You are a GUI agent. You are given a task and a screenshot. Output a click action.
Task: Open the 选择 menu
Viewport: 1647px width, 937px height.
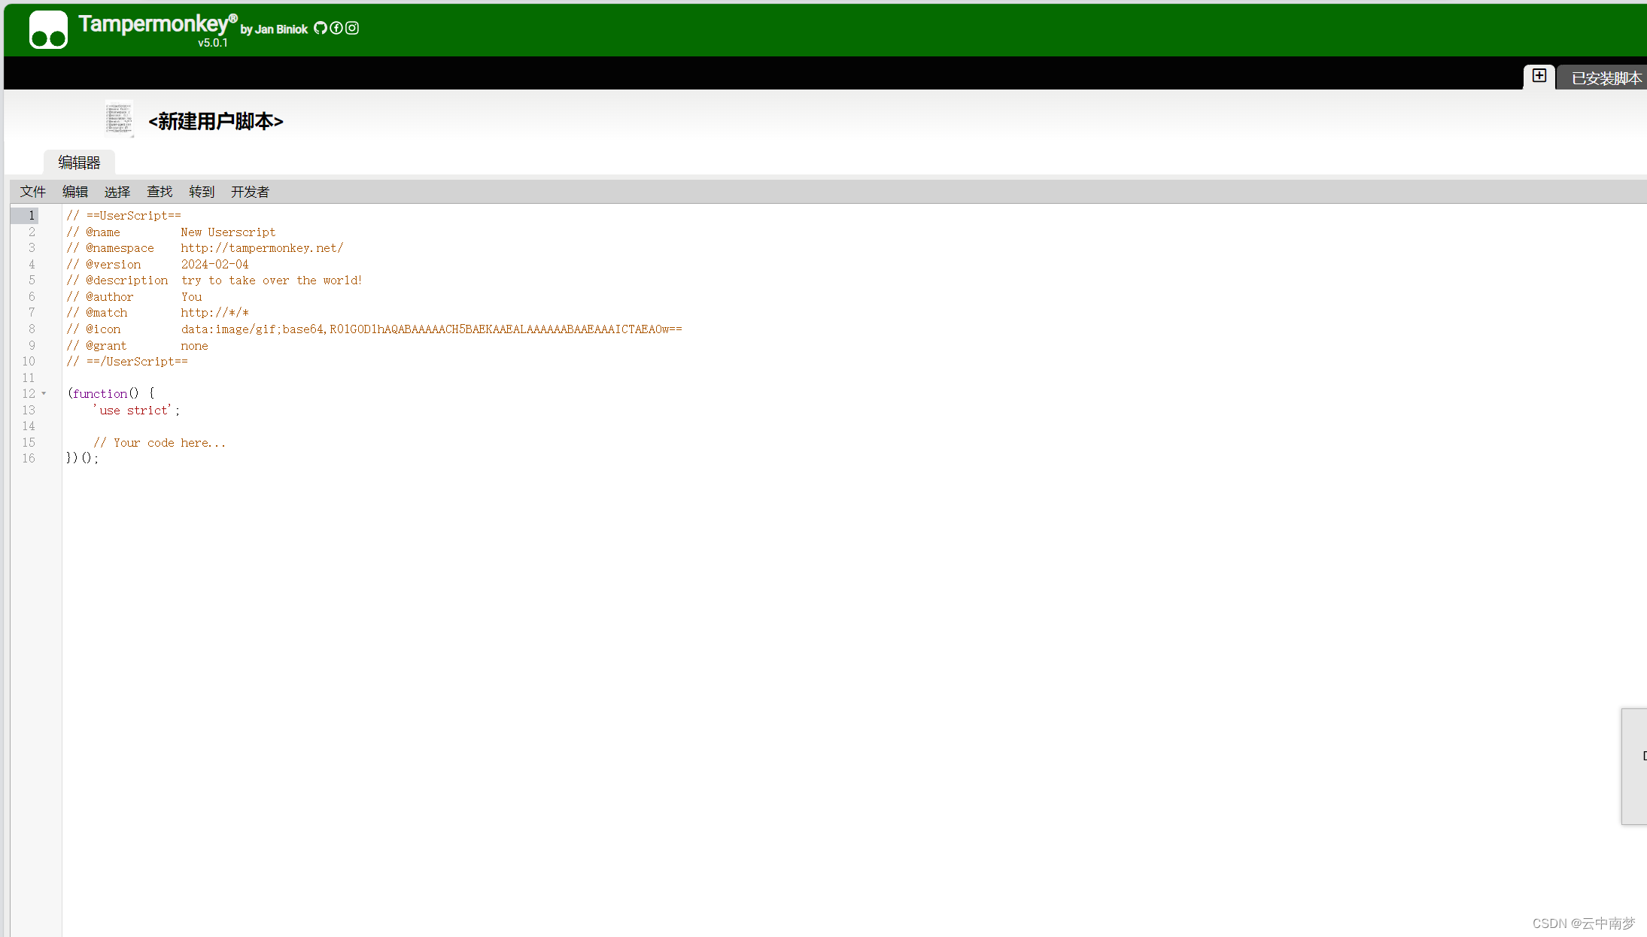coord(117,192)
